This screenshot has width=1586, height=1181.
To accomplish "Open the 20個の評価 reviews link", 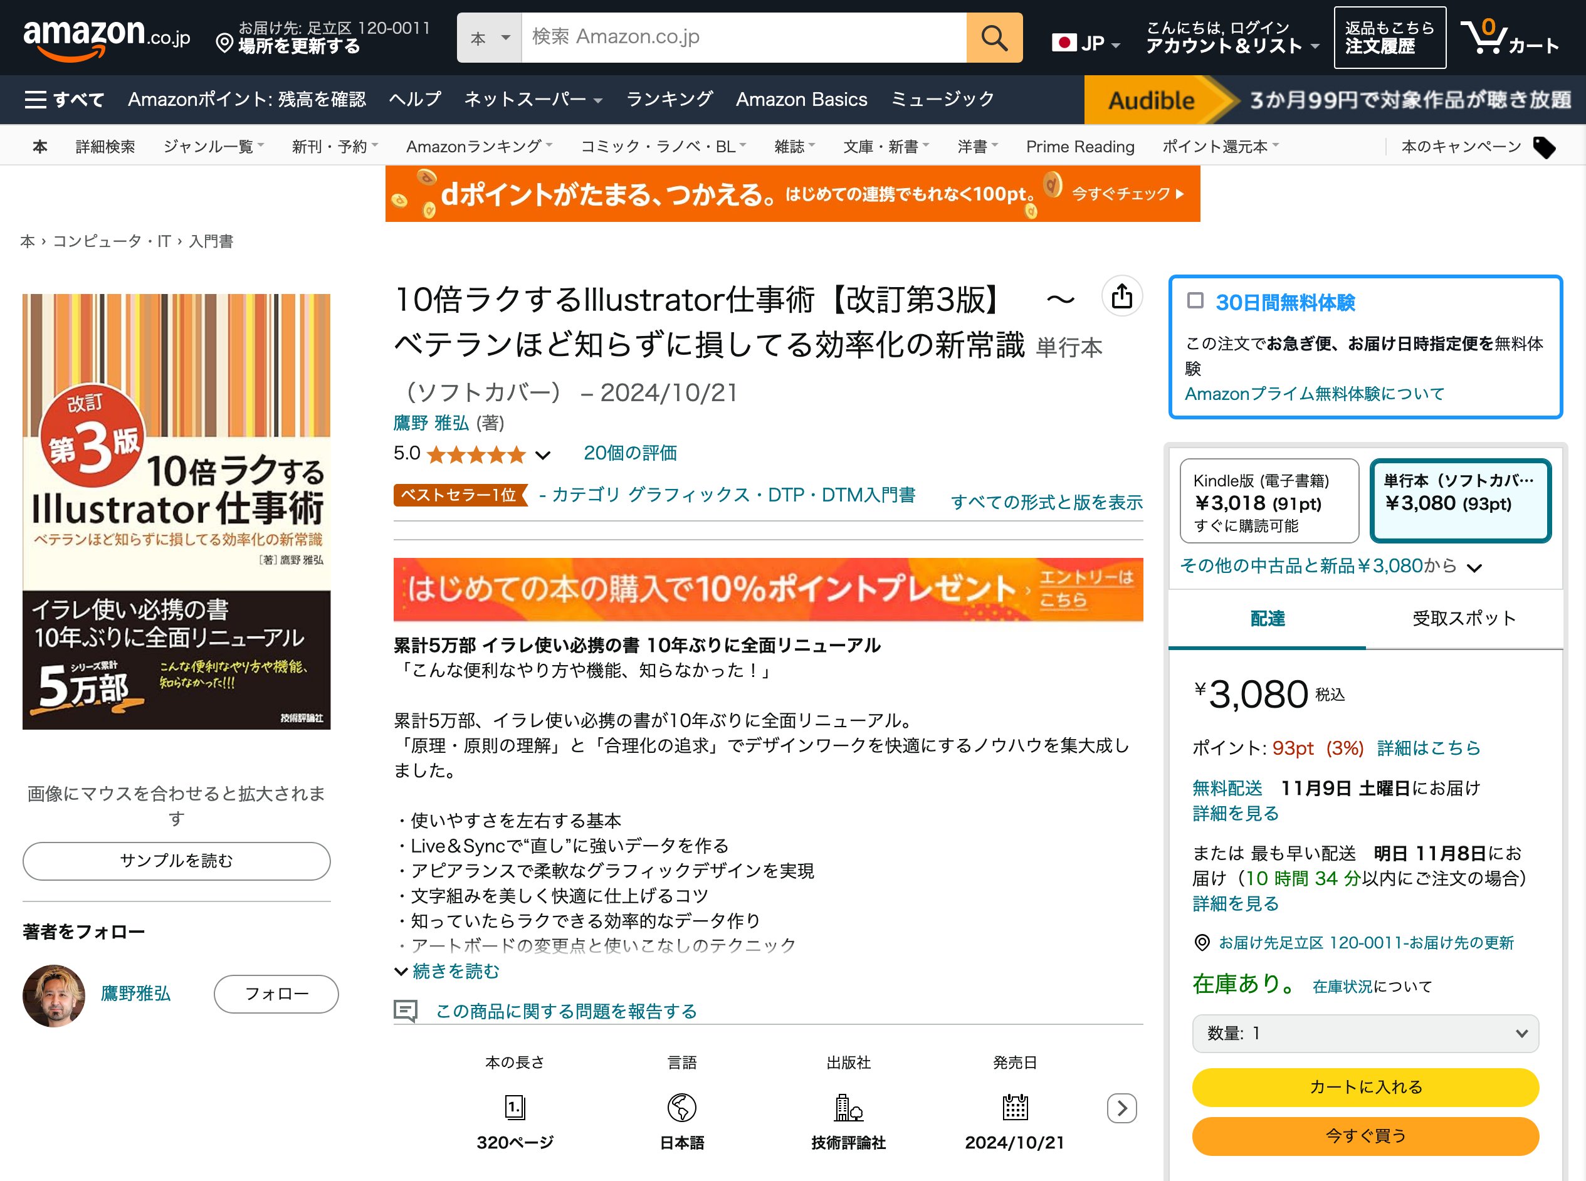I will pos(631,453).
